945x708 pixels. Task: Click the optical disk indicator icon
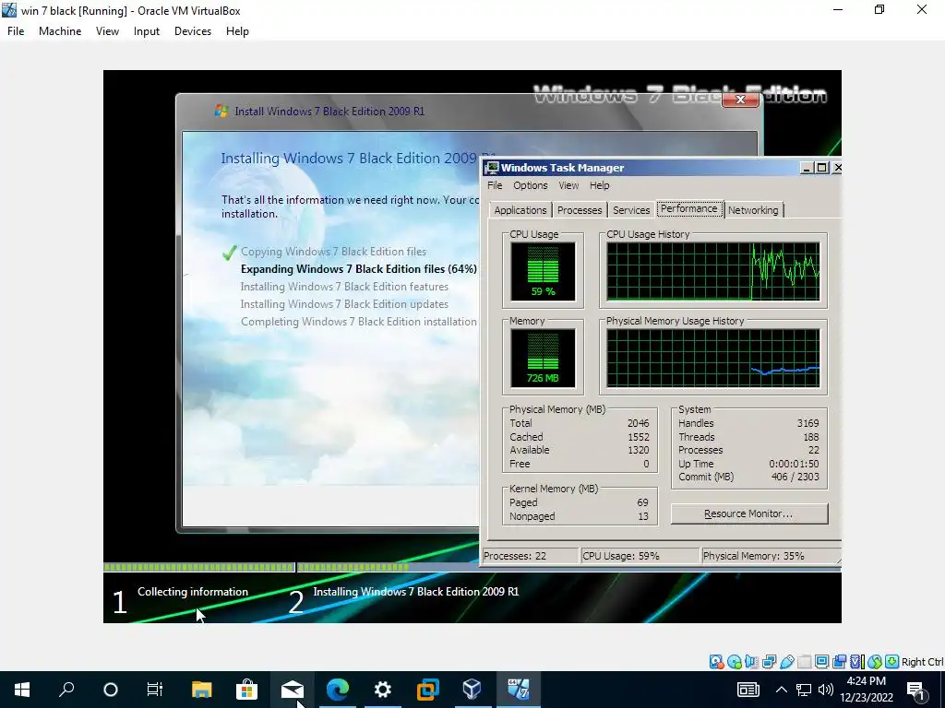[734, 662]
